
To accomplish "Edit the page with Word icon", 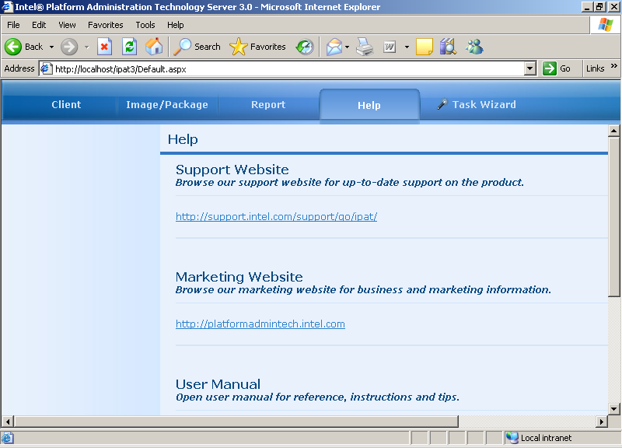I will point(390,47).
